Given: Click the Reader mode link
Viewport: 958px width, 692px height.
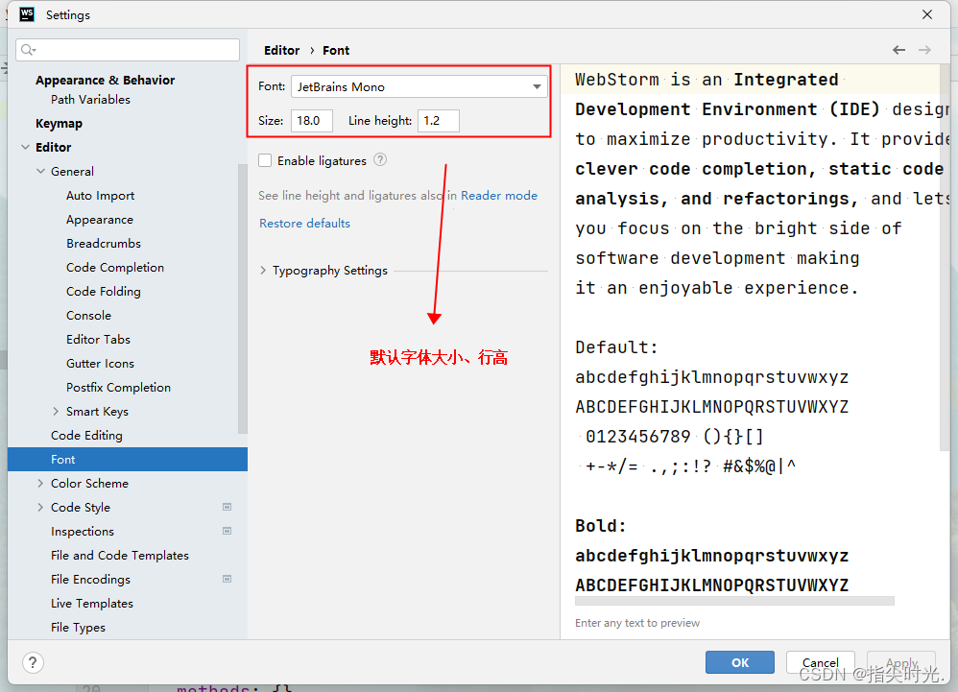Looking at the screenshot, I should point(498,196).
